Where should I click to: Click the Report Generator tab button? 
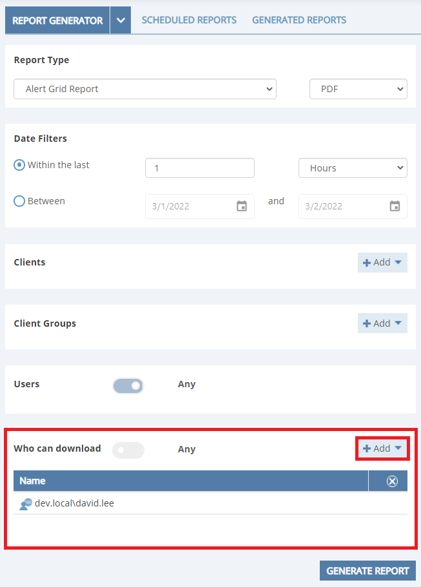pos(57,21)
